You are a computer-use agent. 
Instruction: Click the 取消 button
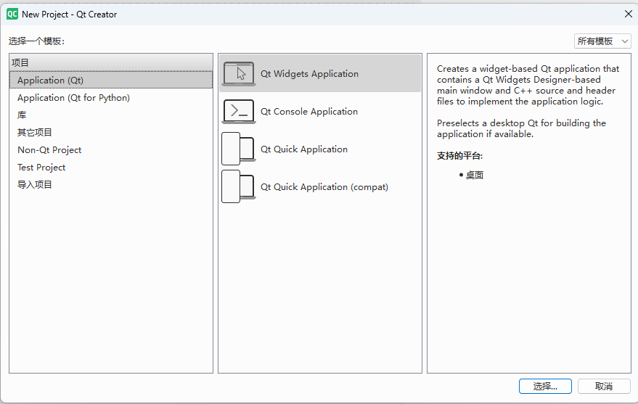tap(604, 386)
